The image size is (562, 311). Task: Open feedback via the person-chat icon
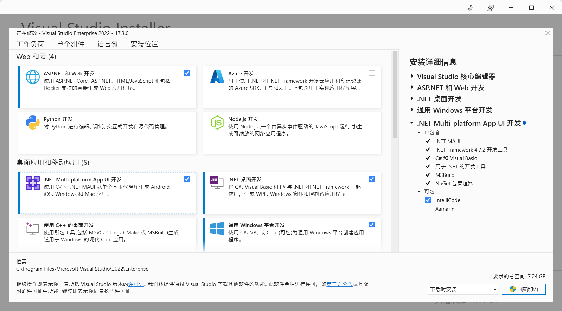point(490,7)
